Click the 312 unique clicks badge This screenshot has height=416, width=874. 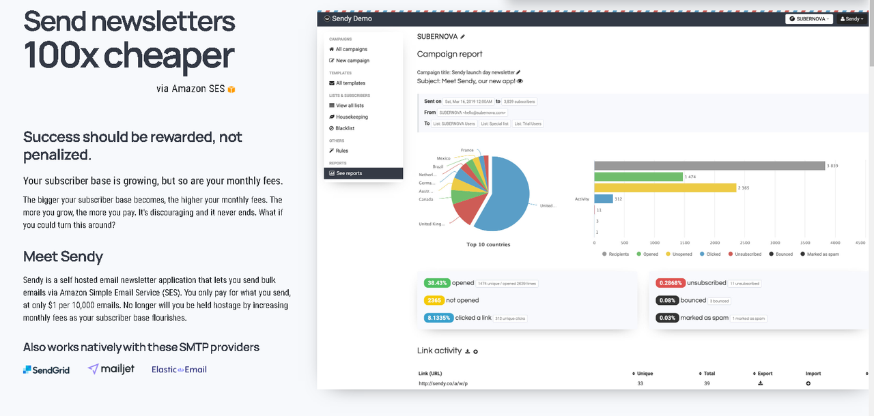[x=509, y=318]
